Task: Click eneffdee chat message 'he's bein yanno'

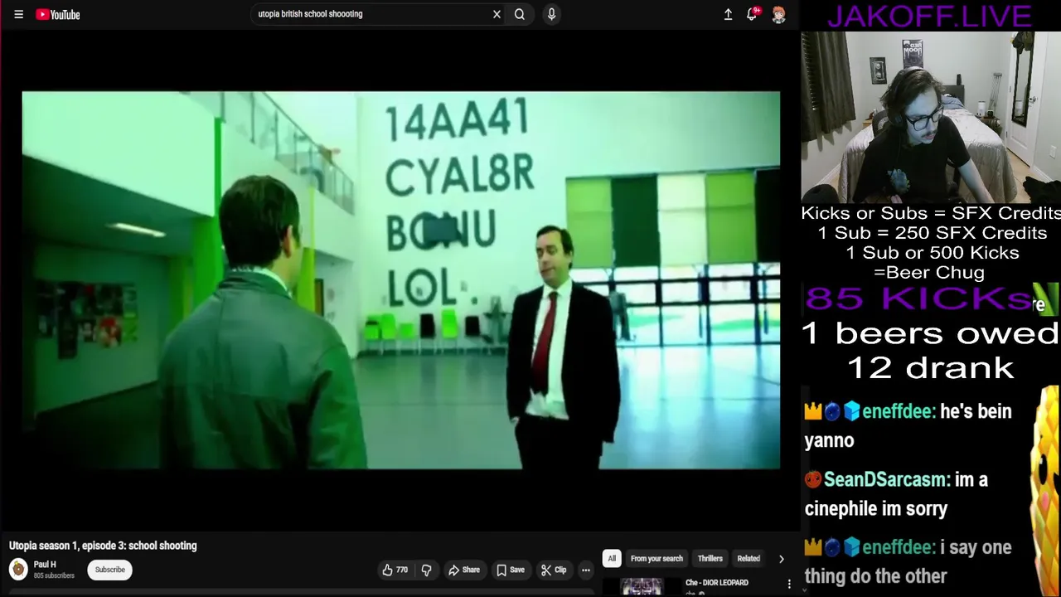Action: [x=908, y=425]
